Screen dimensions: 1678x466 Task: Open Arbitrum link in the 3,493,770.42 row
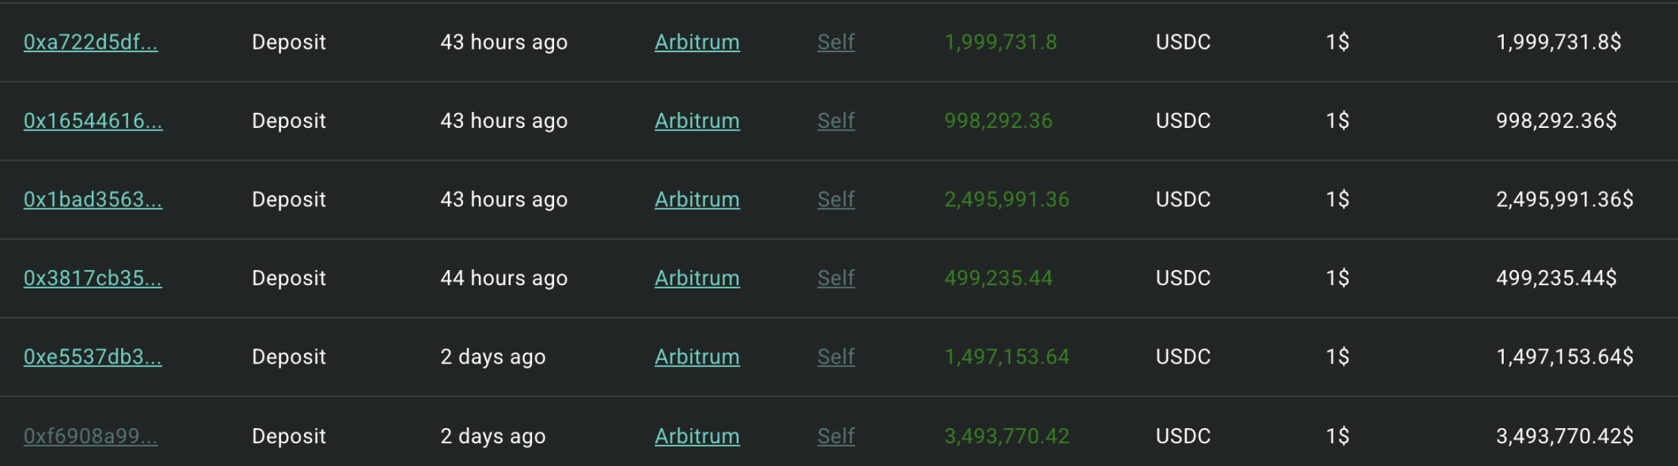point(697,436)
